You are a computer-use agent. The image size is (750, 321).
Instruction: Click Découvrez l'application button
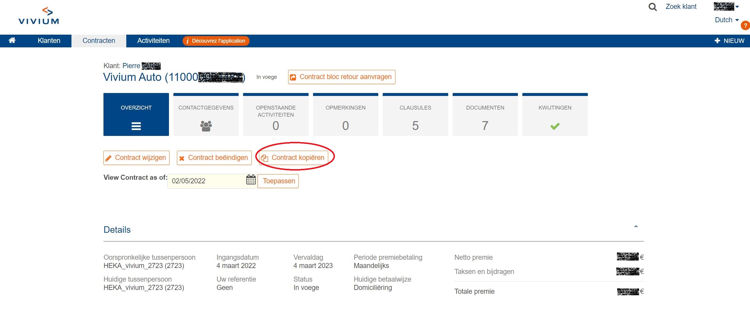pyautogui.click(x=216, y=41)
